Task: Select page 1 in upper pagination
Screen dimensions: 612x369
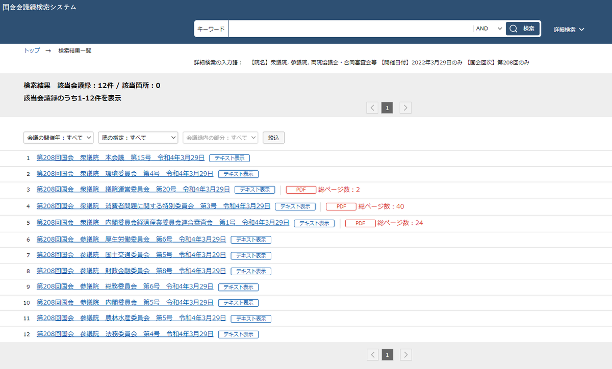Action: coord(387,108)
